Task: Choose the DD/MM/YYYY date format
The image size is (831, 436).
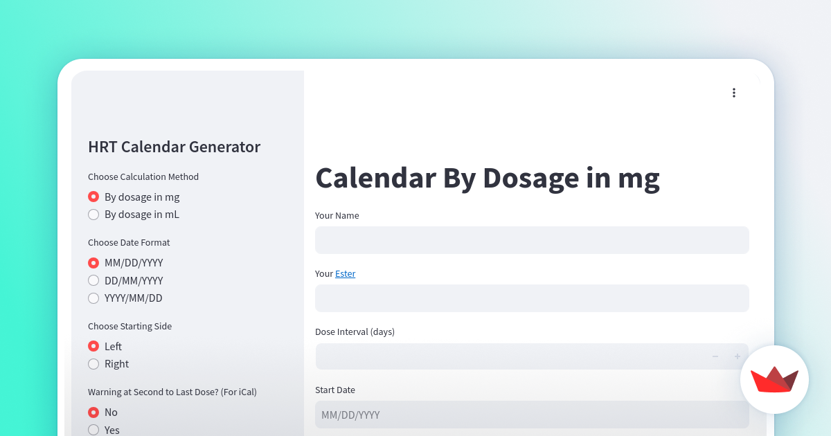Action: [x=93, y=280]
